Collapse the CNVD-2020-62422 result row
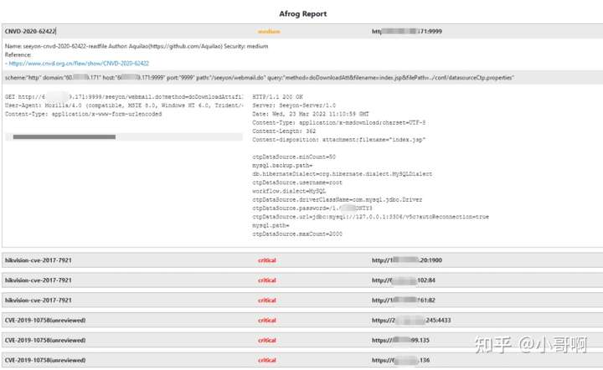 click(x=302, y=31)
